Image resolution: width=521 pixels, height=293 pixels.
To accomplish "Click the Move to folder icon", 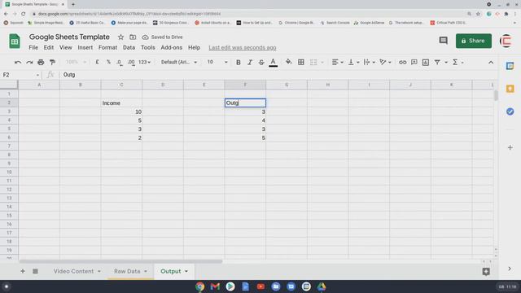I will (133, 37).
